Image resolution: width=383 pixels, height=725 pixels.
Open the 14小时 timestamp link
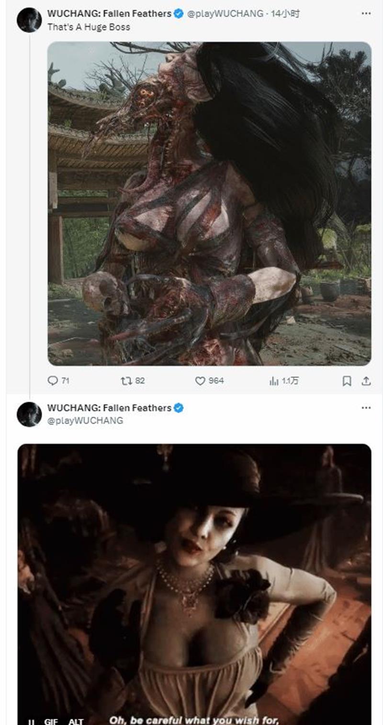click(x=285, y=14)
